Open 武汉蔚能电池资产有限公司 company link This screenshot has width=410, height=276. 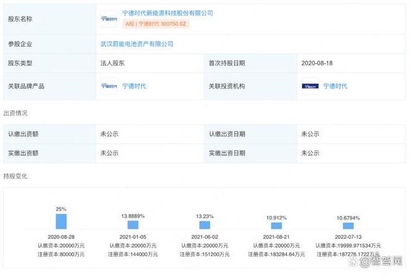[x=136, y=44]
